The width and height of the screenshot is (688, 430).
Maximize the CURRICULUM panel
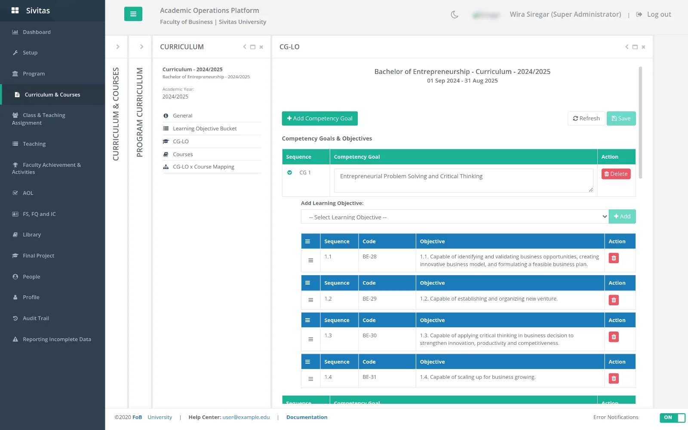click(x=253, y=47)
